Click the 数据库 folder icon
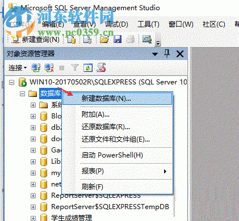 tap(33, 93)
